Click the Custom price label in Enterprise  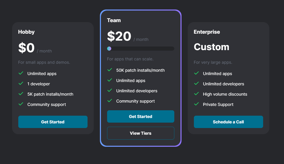[x=211, y=47]
